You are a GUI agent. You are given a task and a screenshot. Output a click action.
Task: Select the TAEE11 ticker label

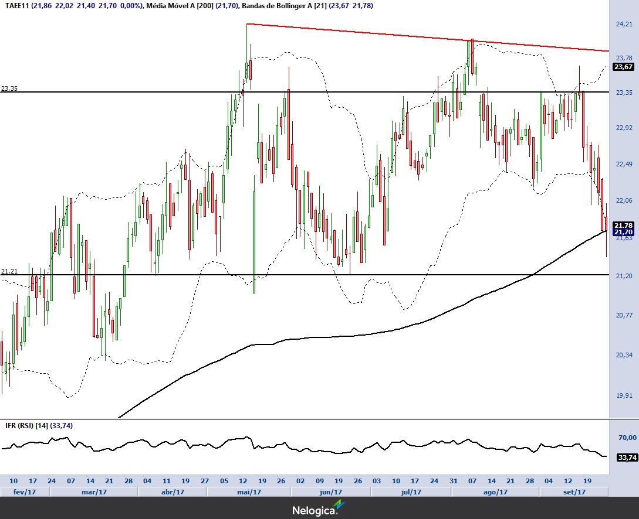(16, 5)
